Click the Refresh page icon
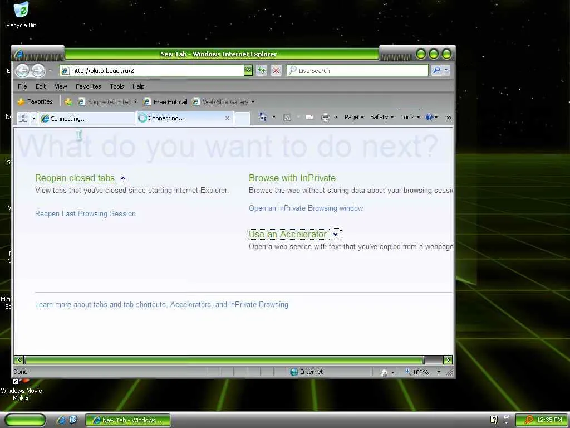 tap(262, 71)
